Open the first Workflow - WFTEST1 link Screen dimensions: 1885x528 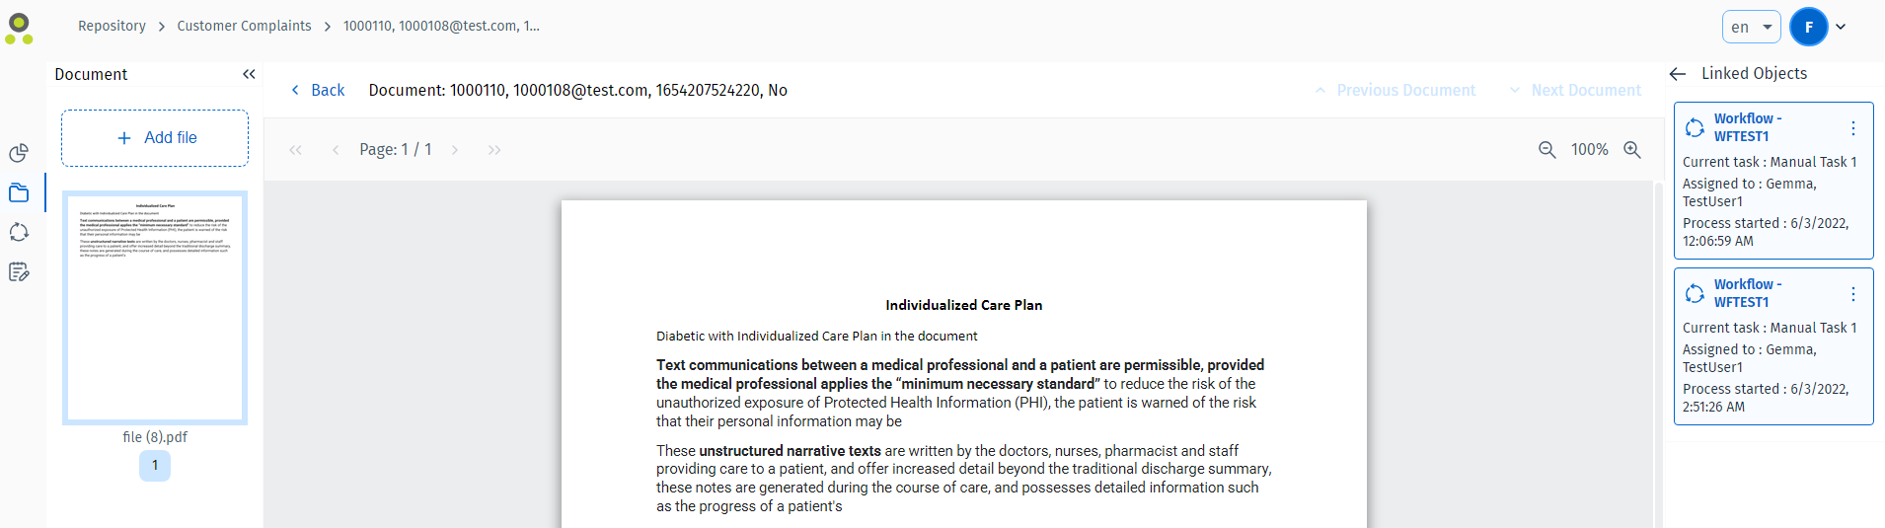[x=1747, y=127]
